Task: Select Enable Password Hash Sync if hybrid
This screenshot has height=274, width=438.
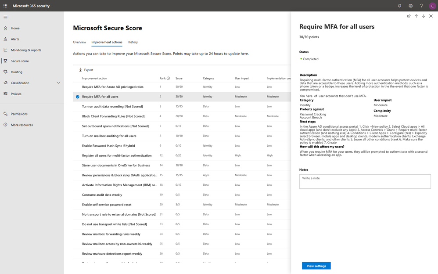Action: pos(182,146)
